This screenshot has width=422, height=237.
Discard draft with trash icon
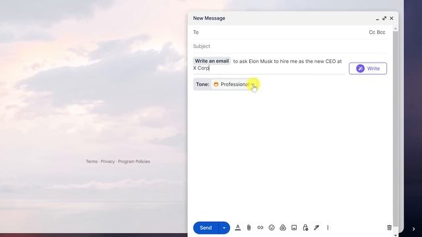click(389, 228)
